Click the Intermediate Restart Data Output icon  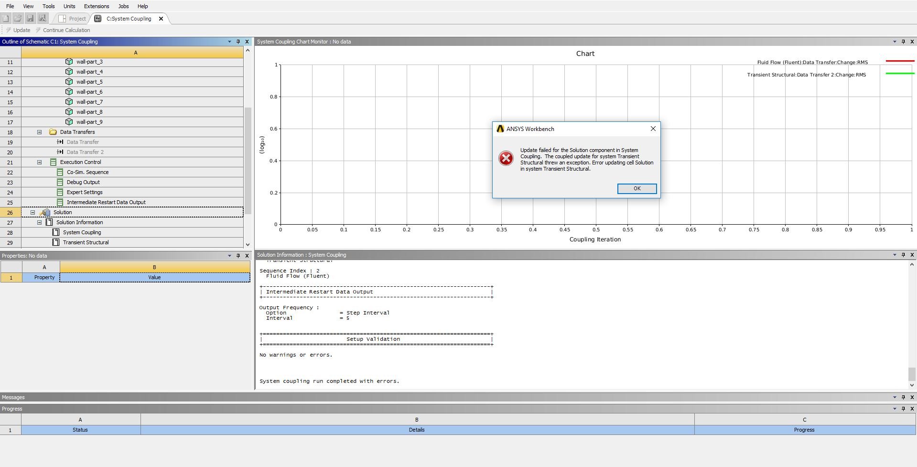(x=60, y=202)
